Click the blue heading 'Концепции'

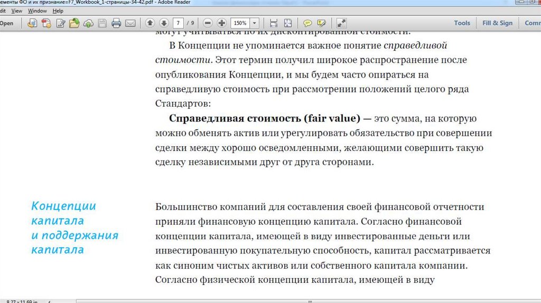[x=63, y=206]
